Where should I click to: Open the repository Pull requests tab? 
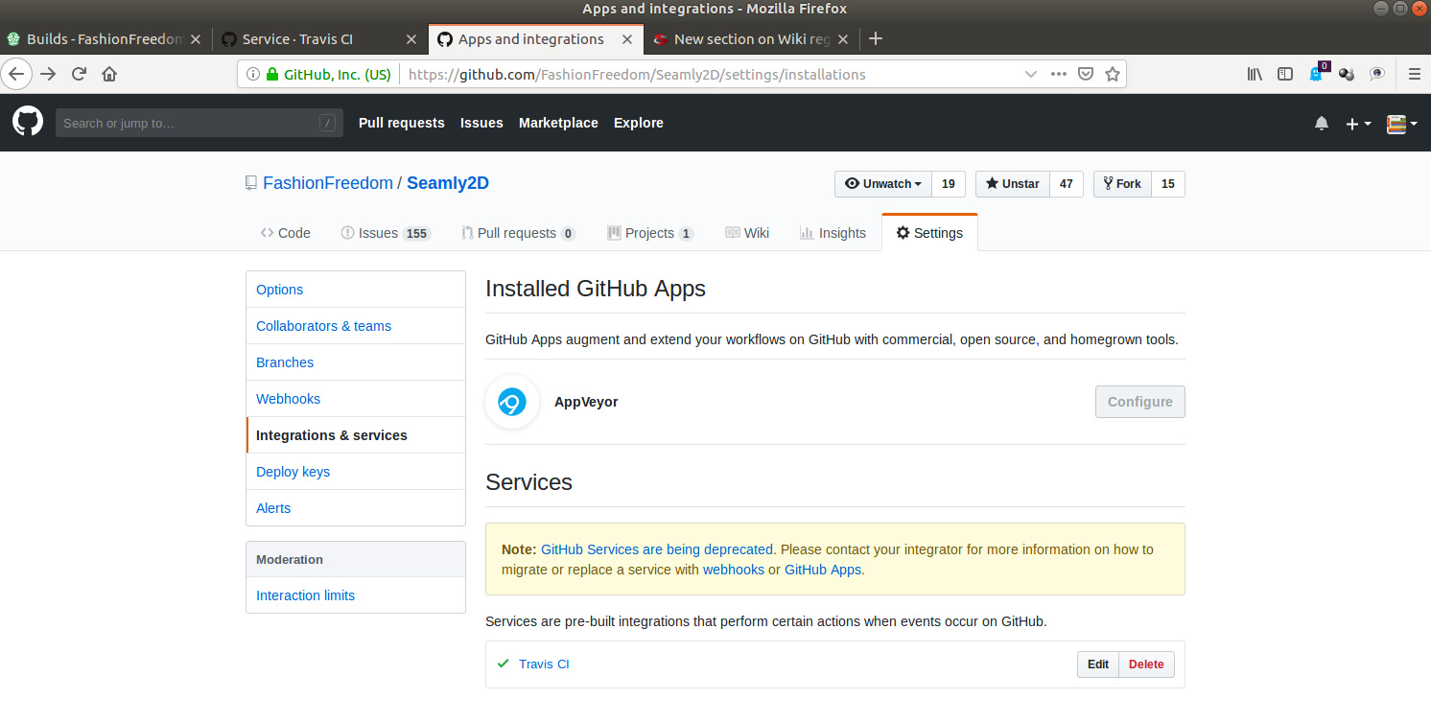(x=518, y=233)
